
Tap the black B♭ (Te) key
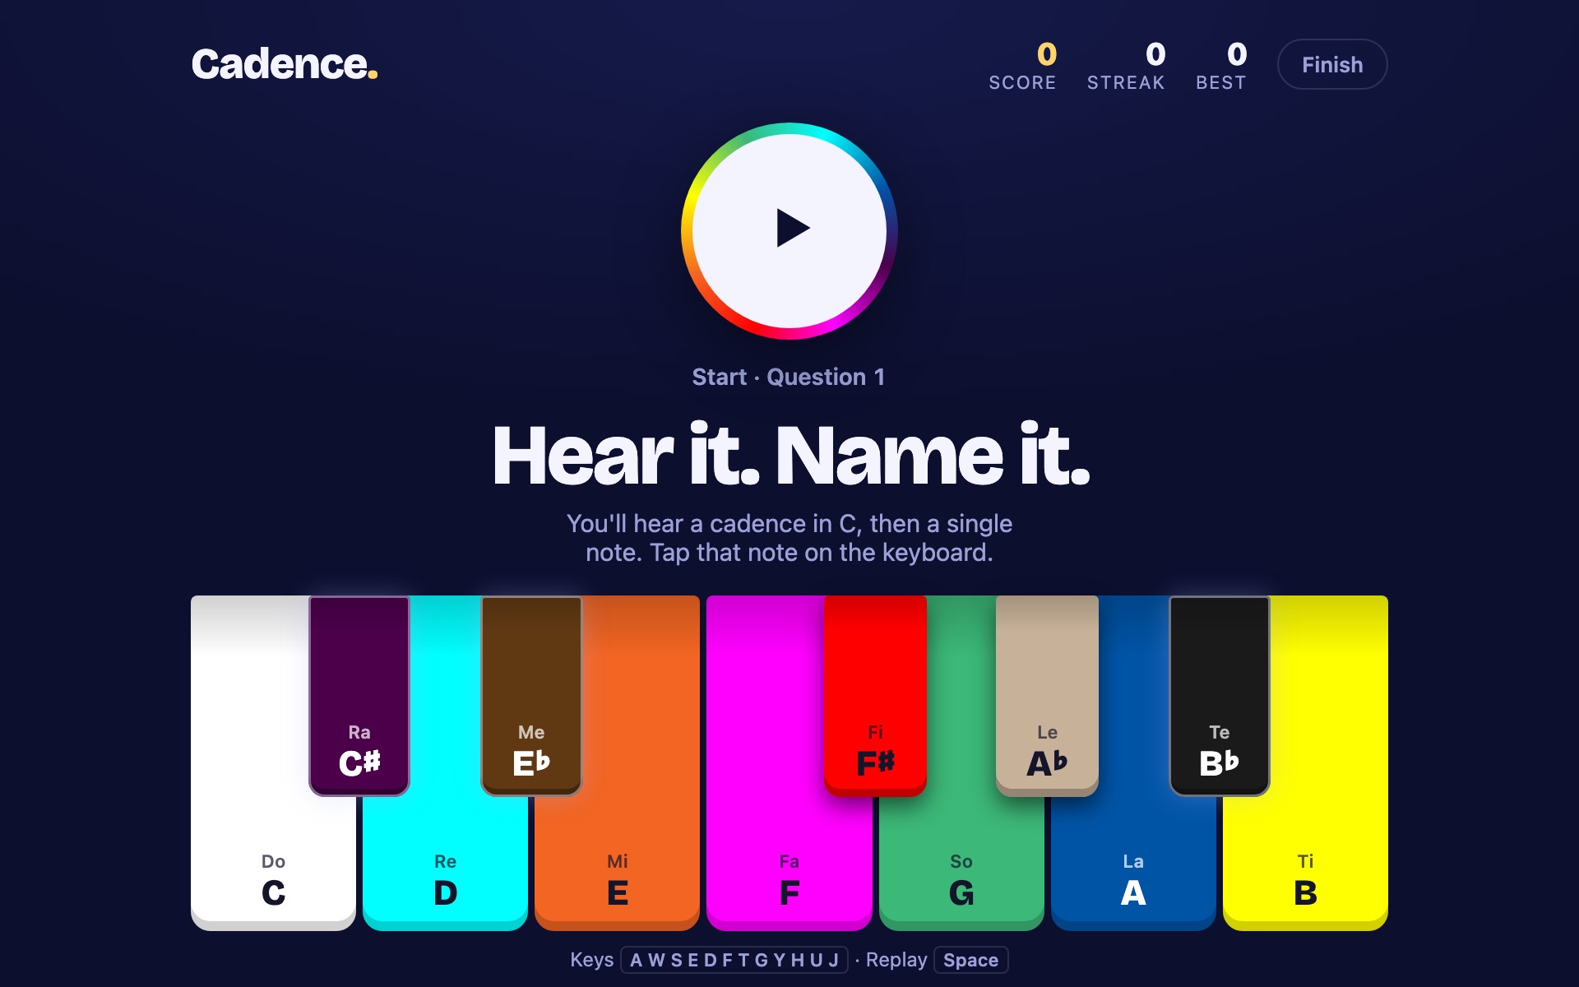click(x=1220, y=696)
